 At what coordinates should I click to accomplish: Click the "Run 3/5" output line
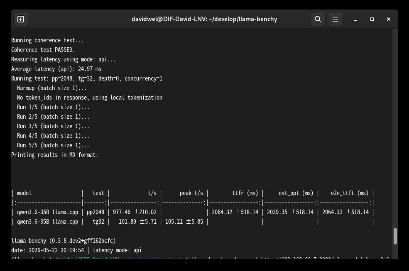click(x=53, y=126)
